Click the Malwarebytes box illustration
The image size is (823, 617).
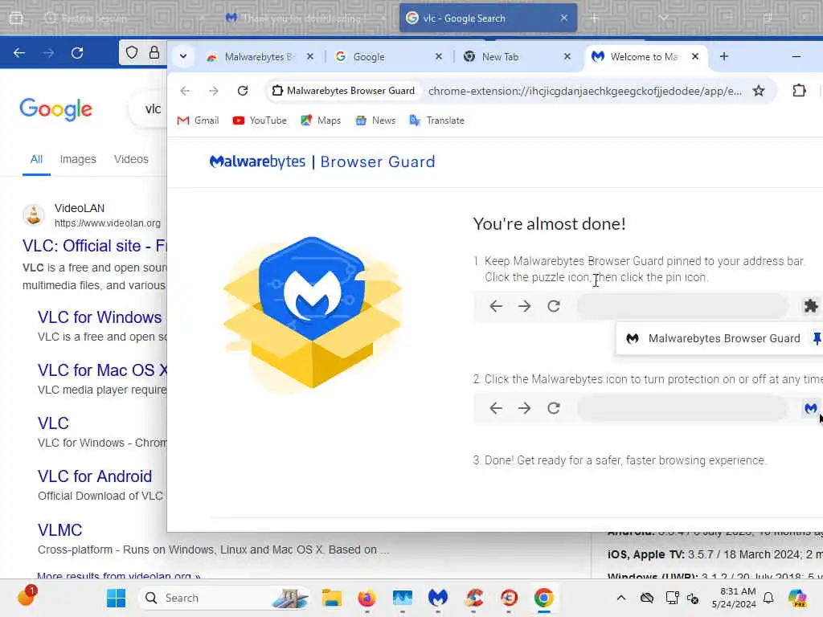click(313, 313)
